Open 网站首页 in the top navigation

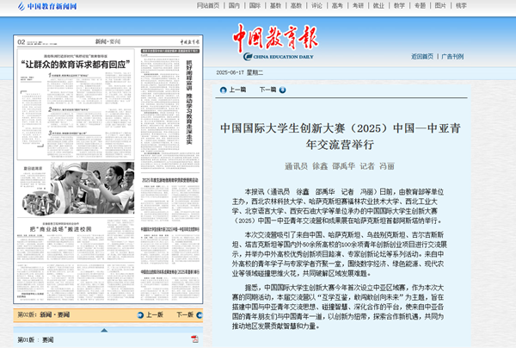pos(208,6)
